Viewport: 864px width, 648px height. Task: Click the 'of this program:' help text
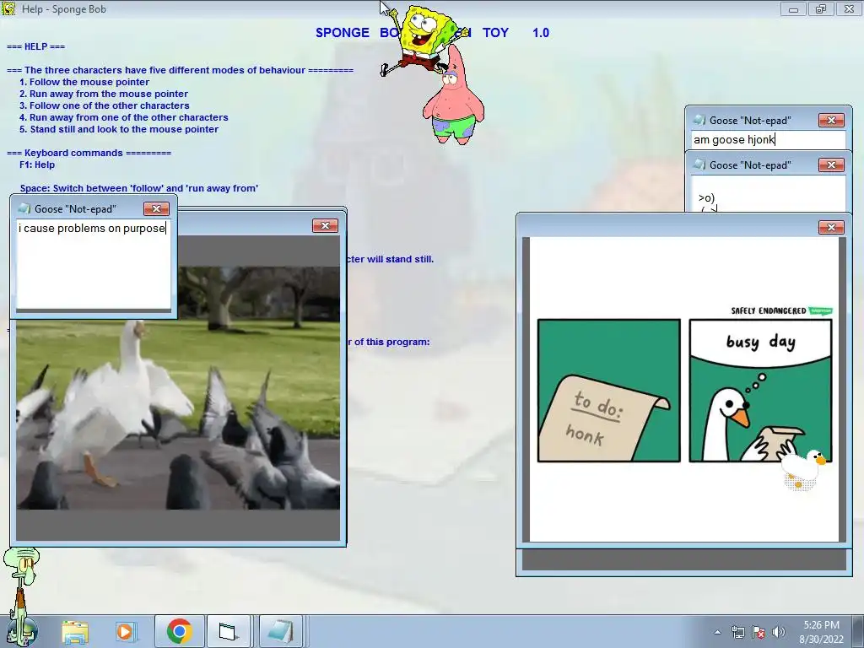coord(391,342)
